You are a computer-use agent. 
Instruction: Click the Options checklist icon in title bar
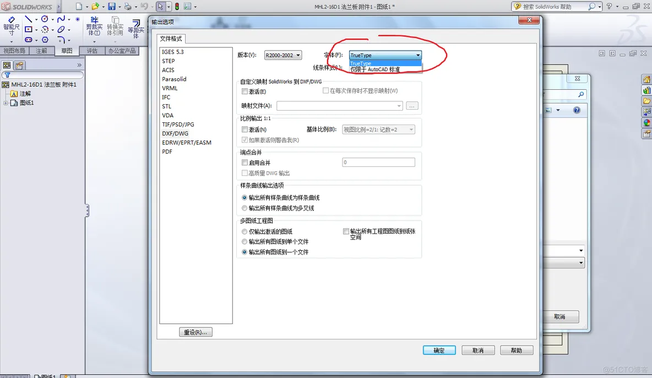(x=188, y=6)
